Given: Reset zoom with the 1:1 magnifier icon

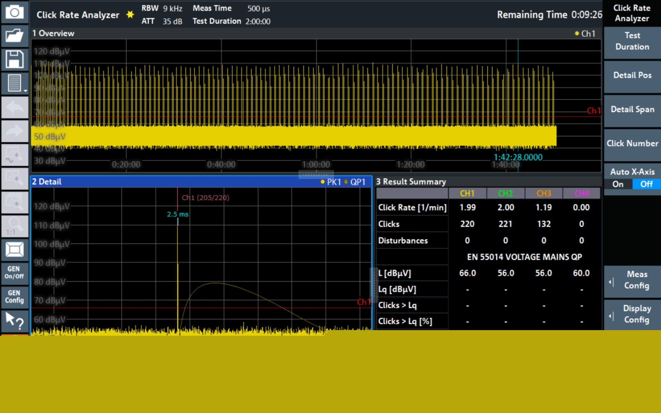Looking at the screenshot, I should point(14,226).
